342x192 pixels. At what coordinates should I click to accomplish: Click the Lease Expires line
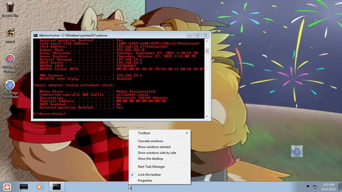[x=118, y=56]
